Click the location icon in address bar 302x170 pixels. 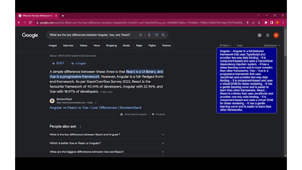[x=248, y=23]
